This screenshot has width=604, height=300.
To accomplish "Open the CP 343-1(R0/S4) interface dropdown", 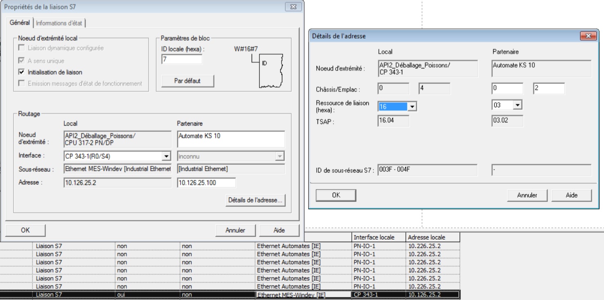I will point(166,156).
